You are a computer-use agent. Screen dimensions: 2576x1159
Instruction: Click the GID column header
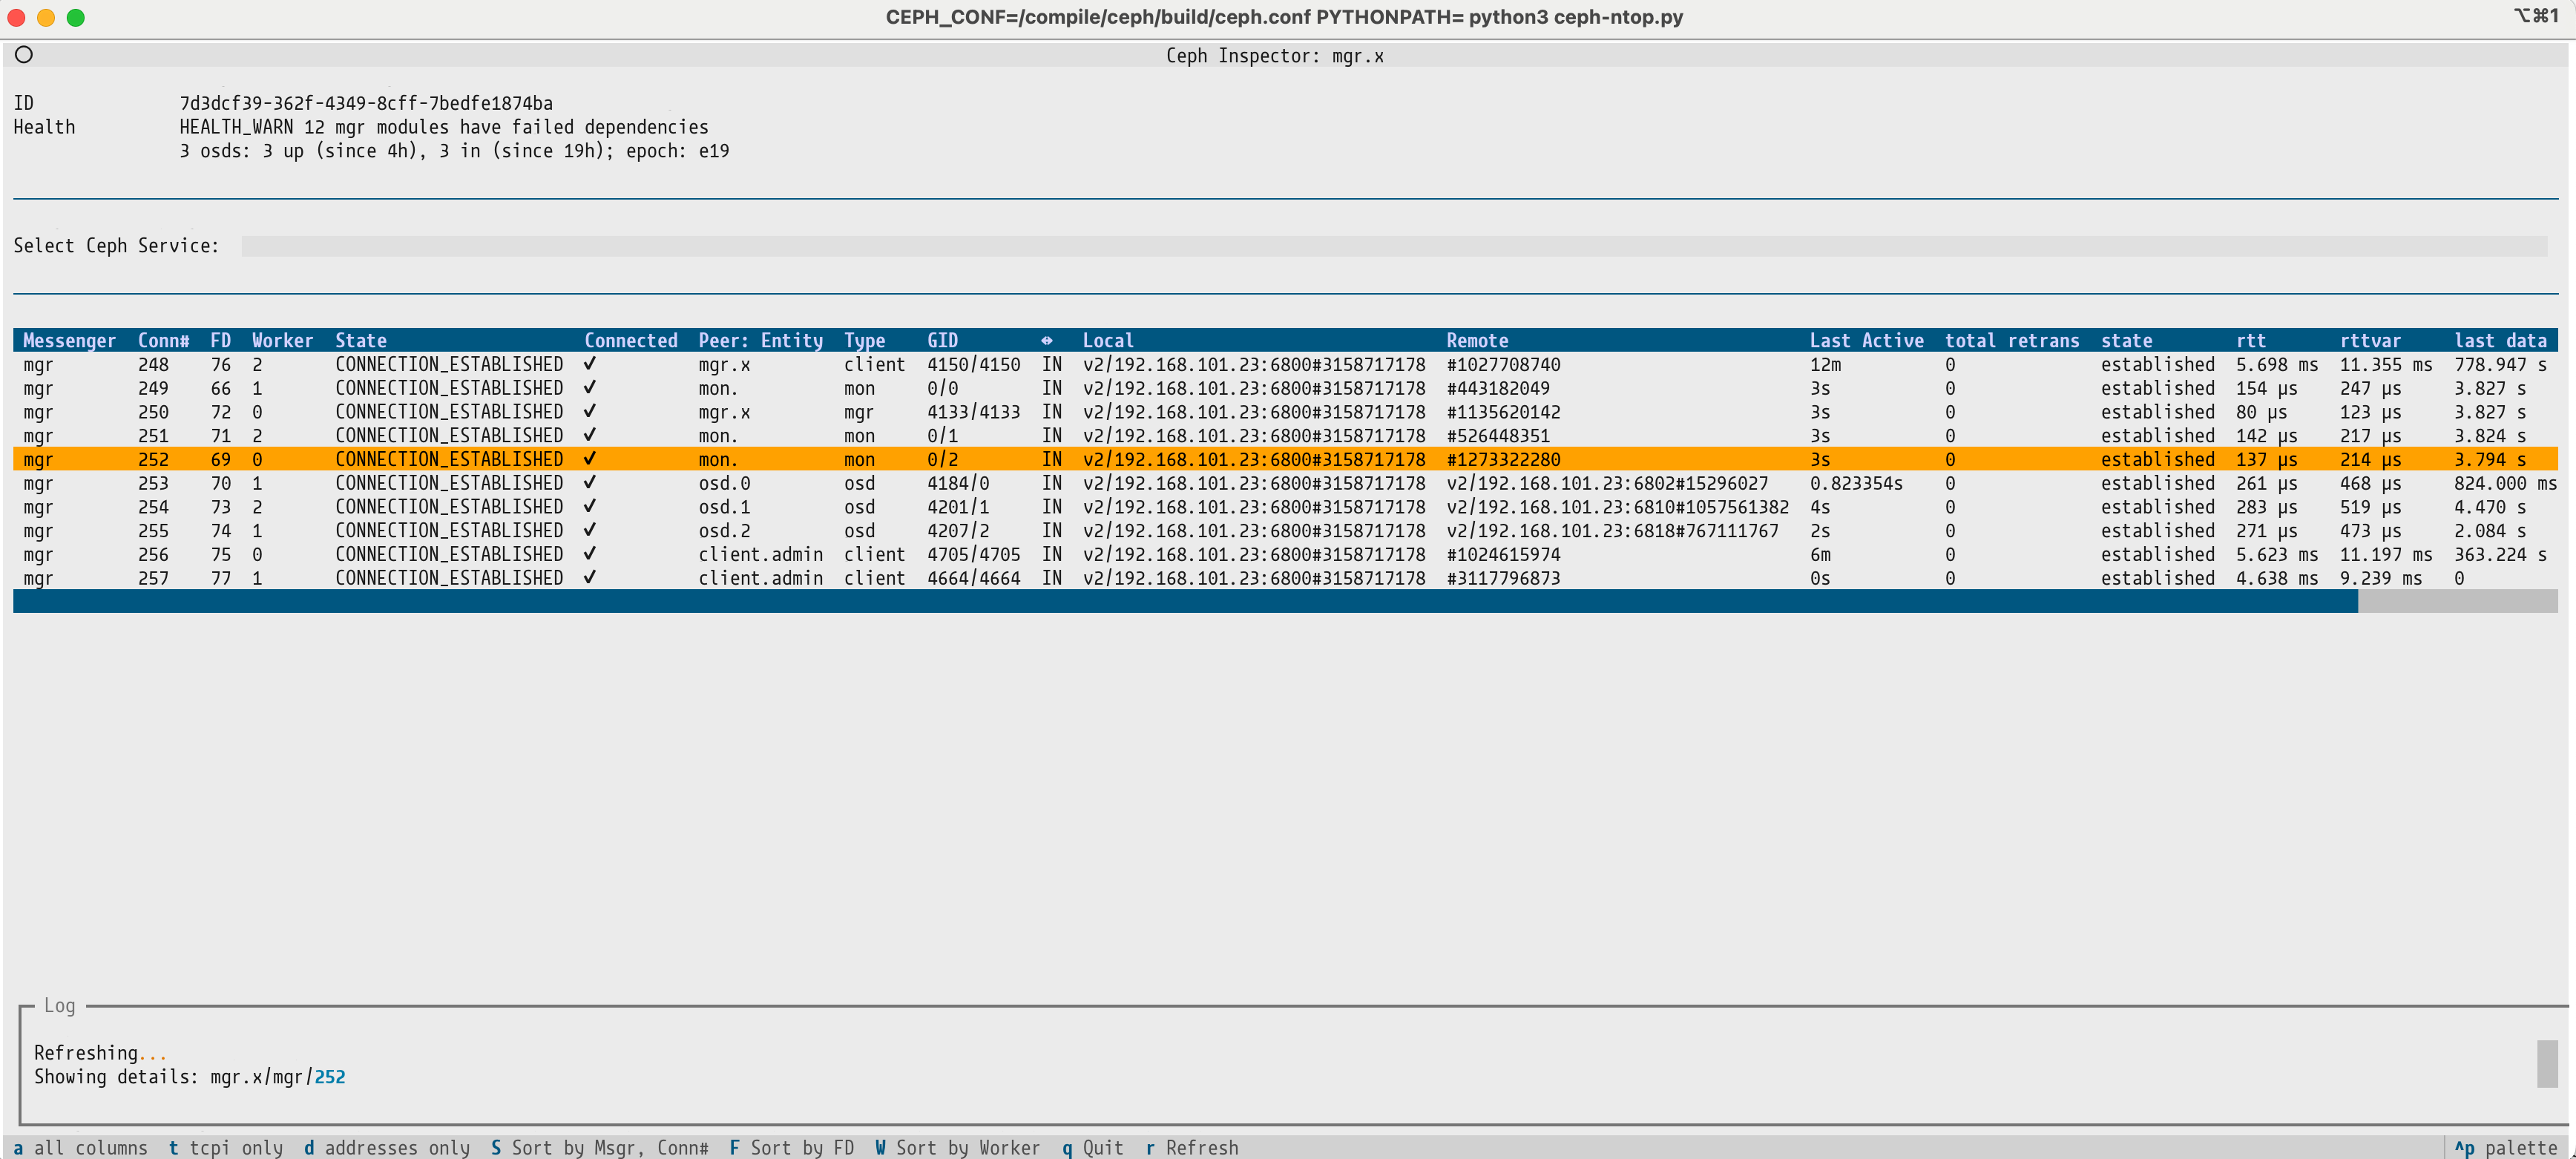point(942,341)
